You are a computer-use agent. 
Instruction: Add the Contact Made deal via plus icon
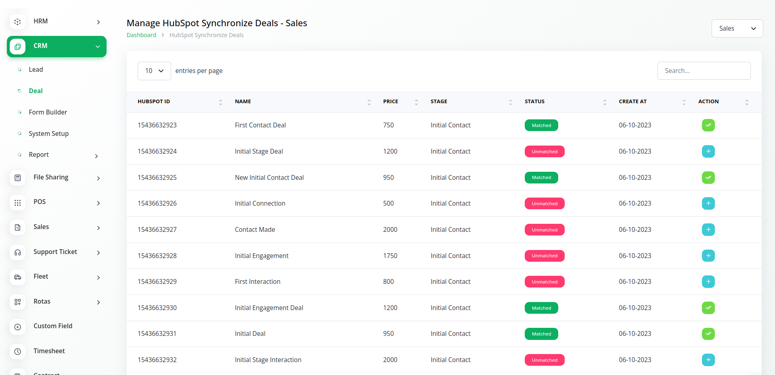tap(708, 230)
